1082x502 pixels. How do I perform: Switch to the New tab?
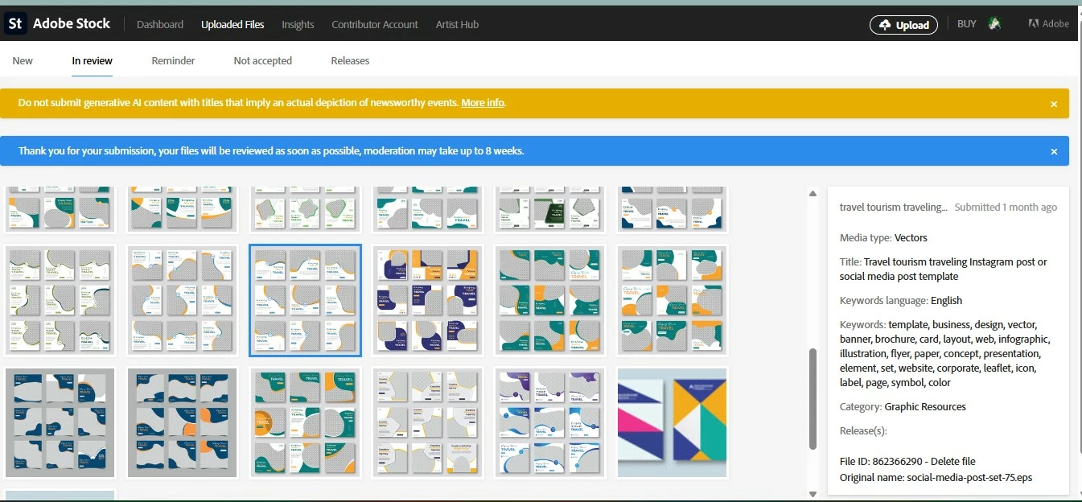pos(23,60)
